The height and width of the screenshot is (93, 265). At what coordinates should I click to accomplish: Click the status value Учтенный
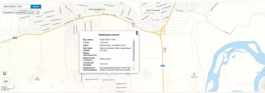point(104,42)
